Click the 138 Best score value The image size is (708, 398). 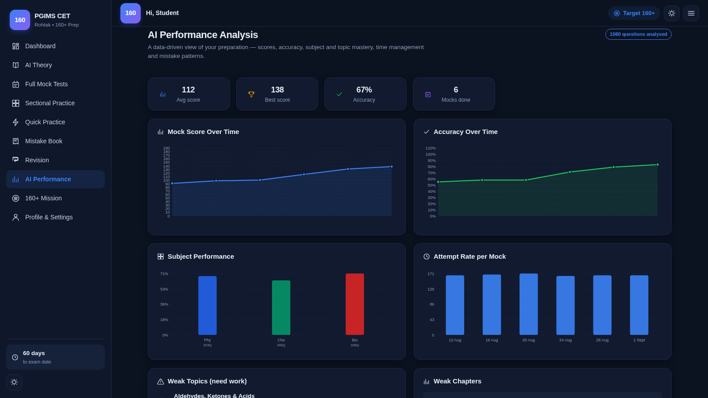[x=277, y=90]
